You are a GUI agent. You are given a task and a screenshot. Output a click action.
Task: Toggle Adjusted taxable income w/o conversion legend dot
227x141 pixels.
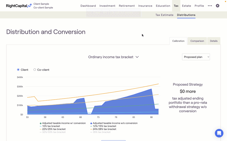pyautogui.click(x=91, y=123)
